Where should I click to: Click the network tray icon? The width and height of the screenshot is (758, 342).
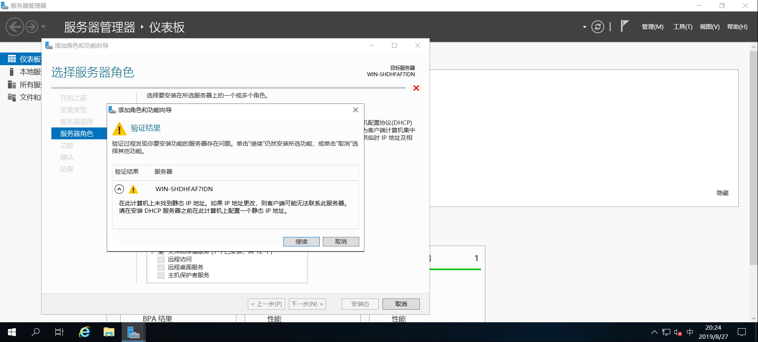[666, 332]
